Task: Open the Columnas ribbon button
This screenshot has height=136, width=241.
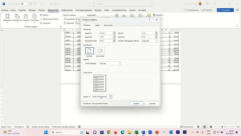Action: (x=34, y=19)
